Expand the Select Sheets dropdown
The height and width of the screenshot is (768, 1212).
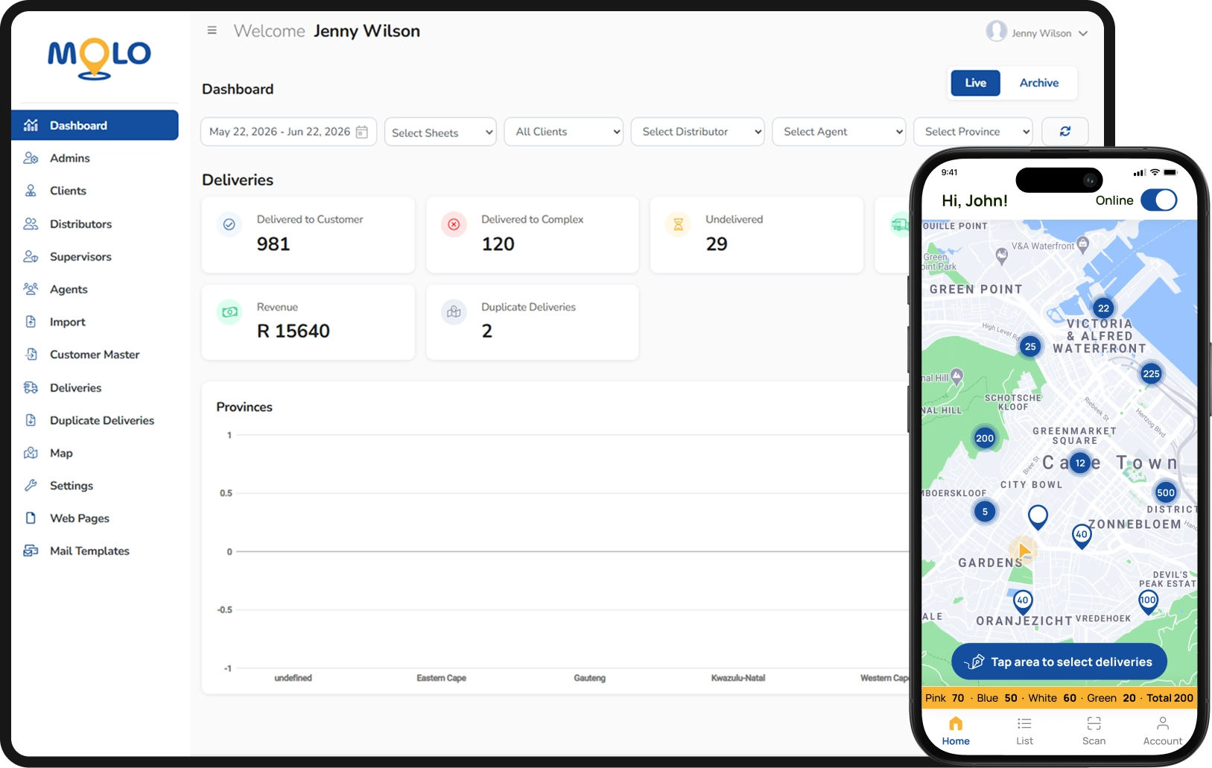pos(440,132)
